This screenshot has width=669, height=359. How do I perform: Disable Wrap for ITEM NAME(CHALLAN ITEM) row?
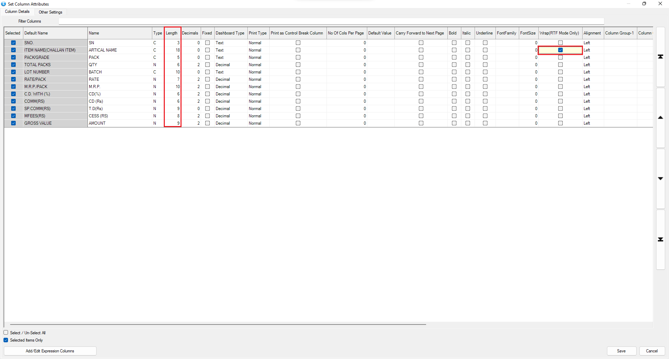[560, 50]
